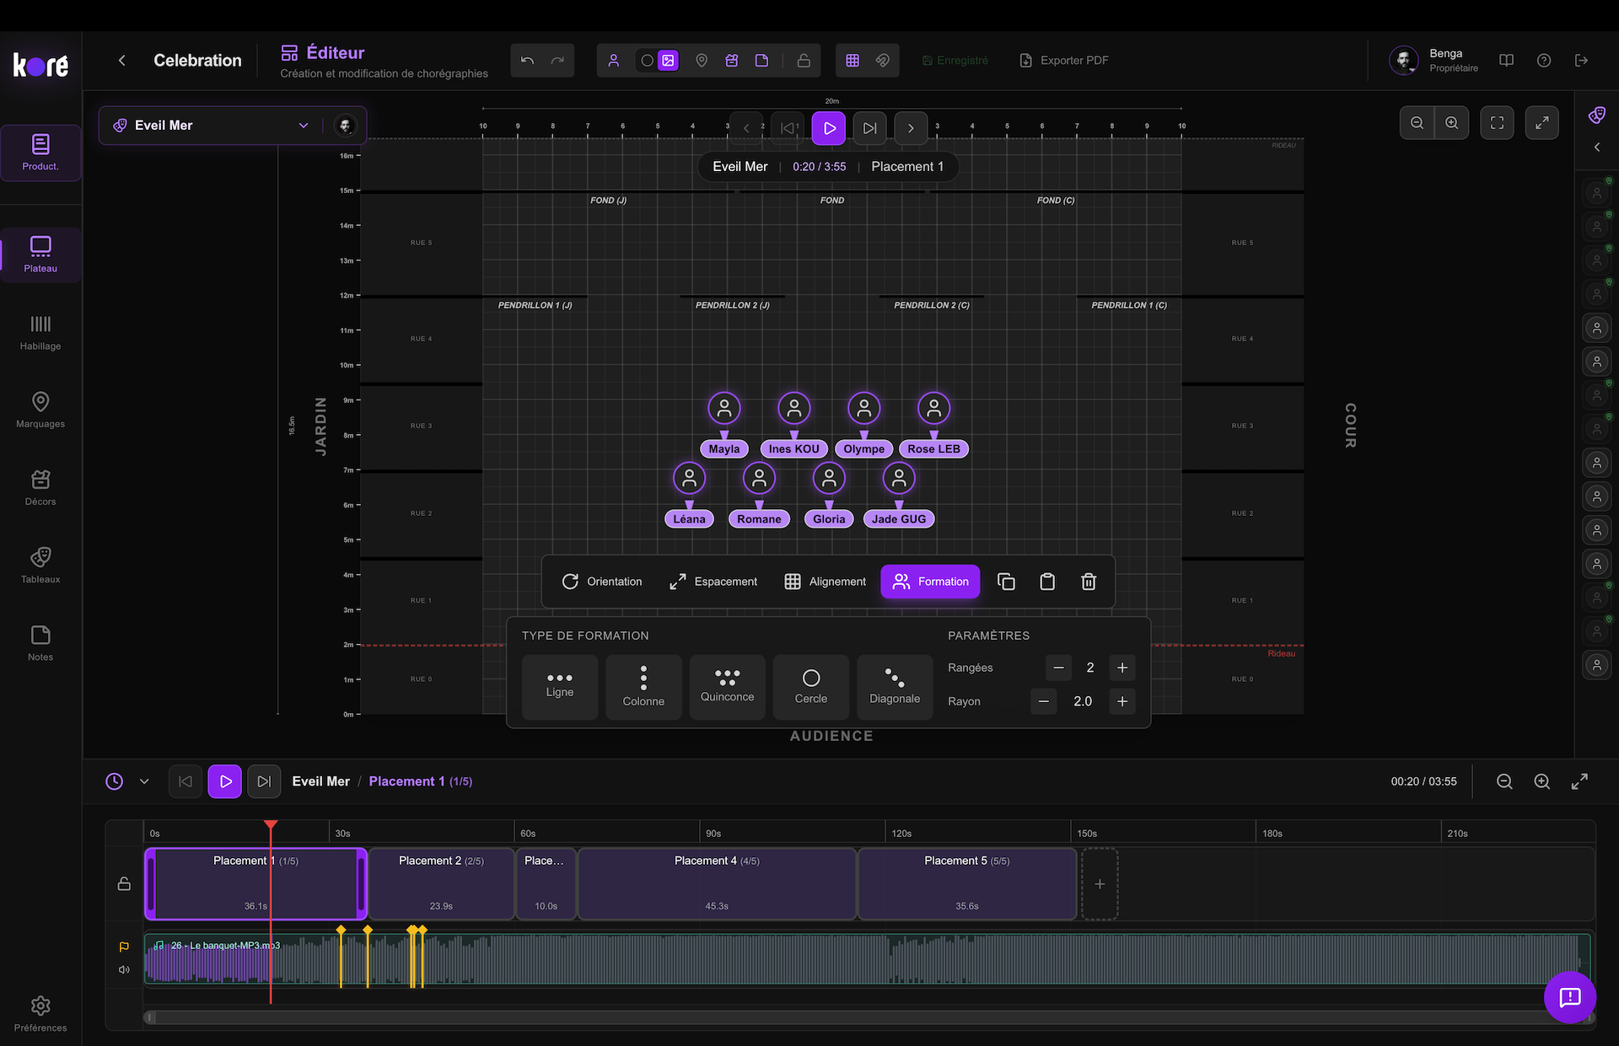
Task: Open the Marquages sidebar tab
Action: pos(40,410)
